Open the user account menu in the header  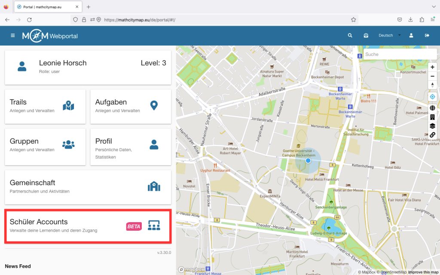coord(411,36)
